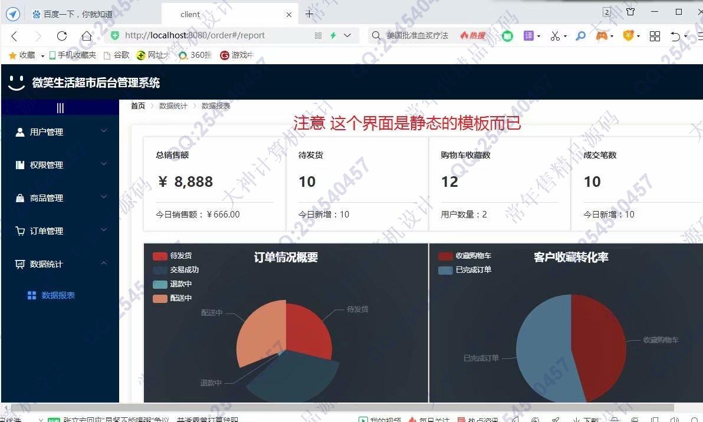
Task: Open the translate extension icon
Action: tap(529, 35)
